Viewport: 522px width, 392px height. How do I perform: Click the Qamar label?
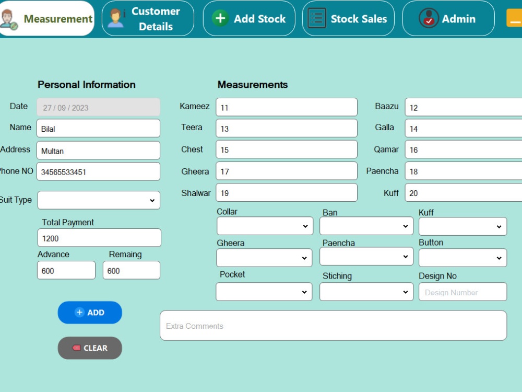tap(386, 149)
